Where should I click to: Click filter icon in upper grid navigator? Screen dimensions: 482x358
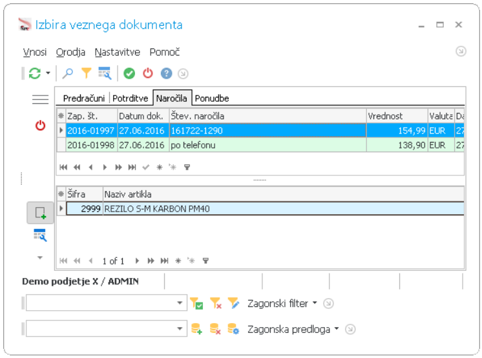click(x=187, y=167)
